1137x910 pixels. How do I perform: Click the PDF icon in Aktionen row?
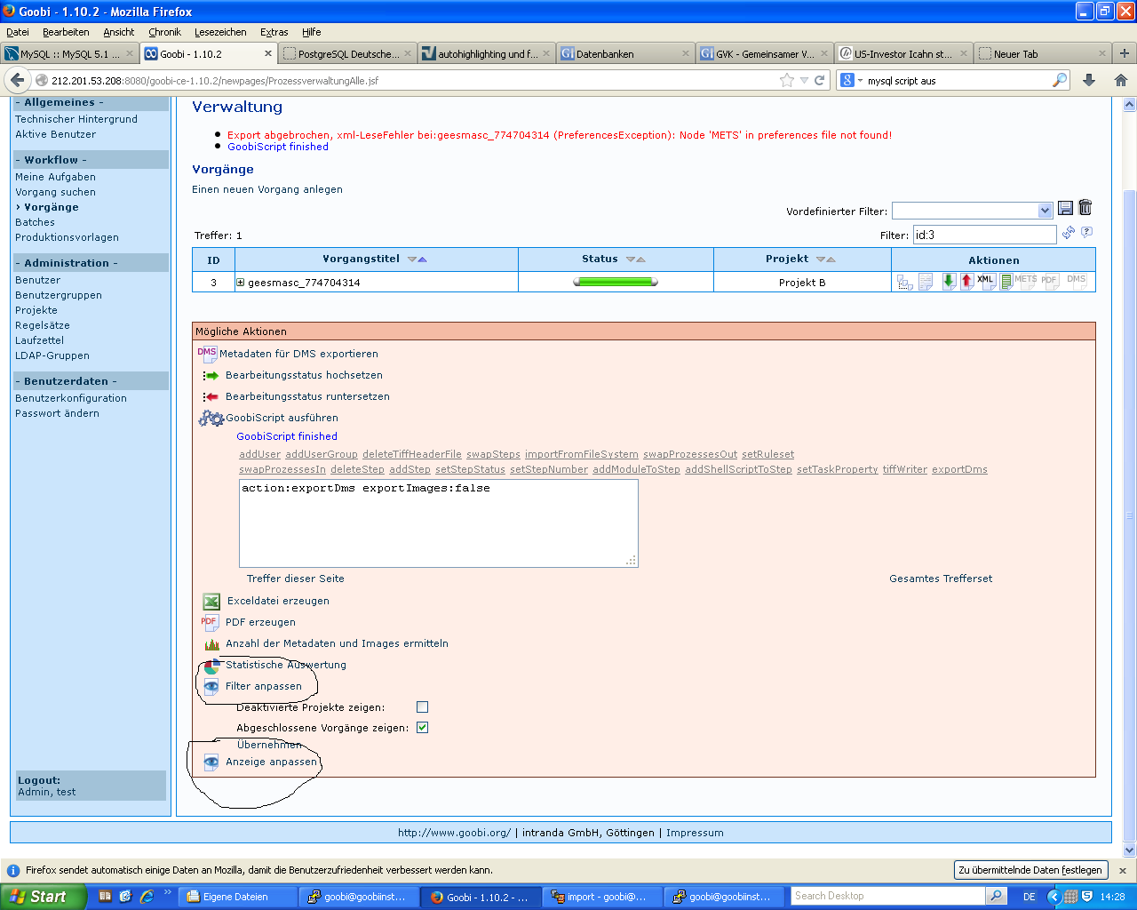tap(1050, 282)
